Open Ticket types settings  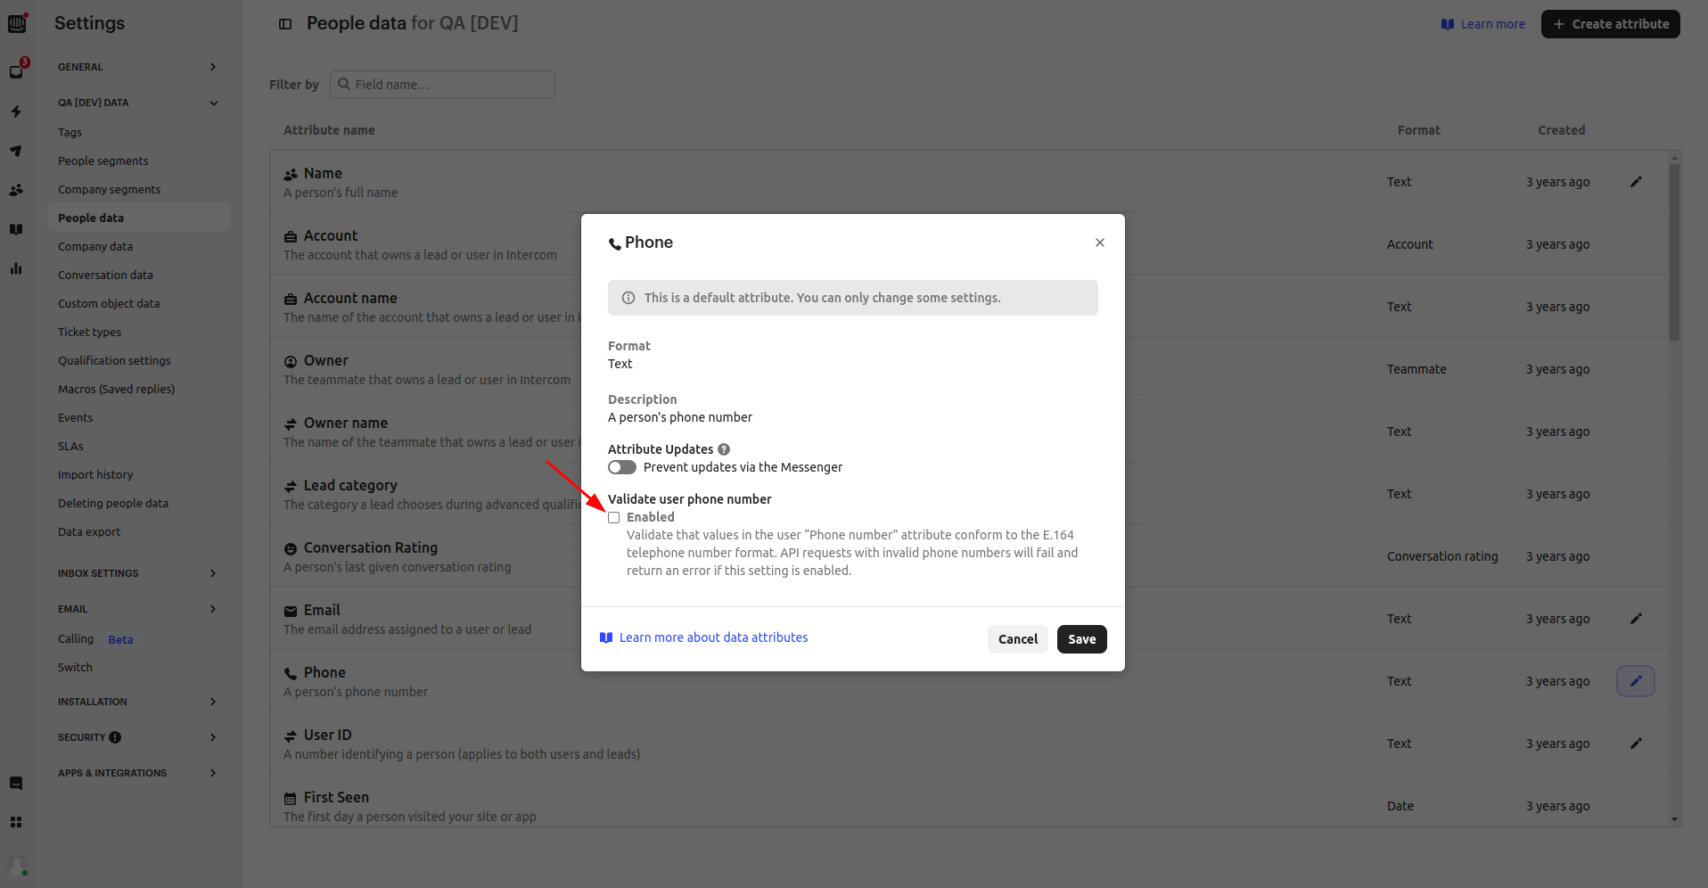click(89, 332)
